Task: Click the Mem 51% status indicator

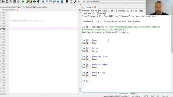Action: (165, 96)
